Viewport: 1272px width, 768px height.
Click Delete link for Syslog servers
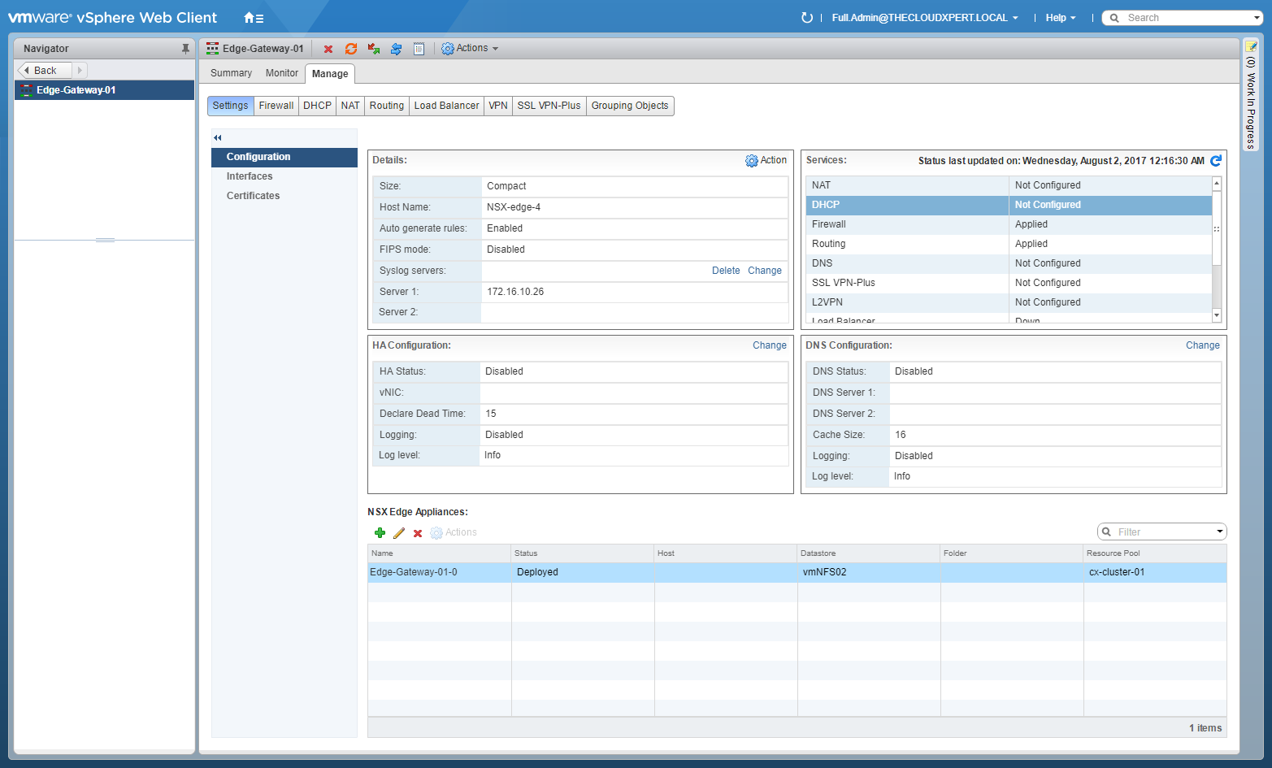coord(726,271)
